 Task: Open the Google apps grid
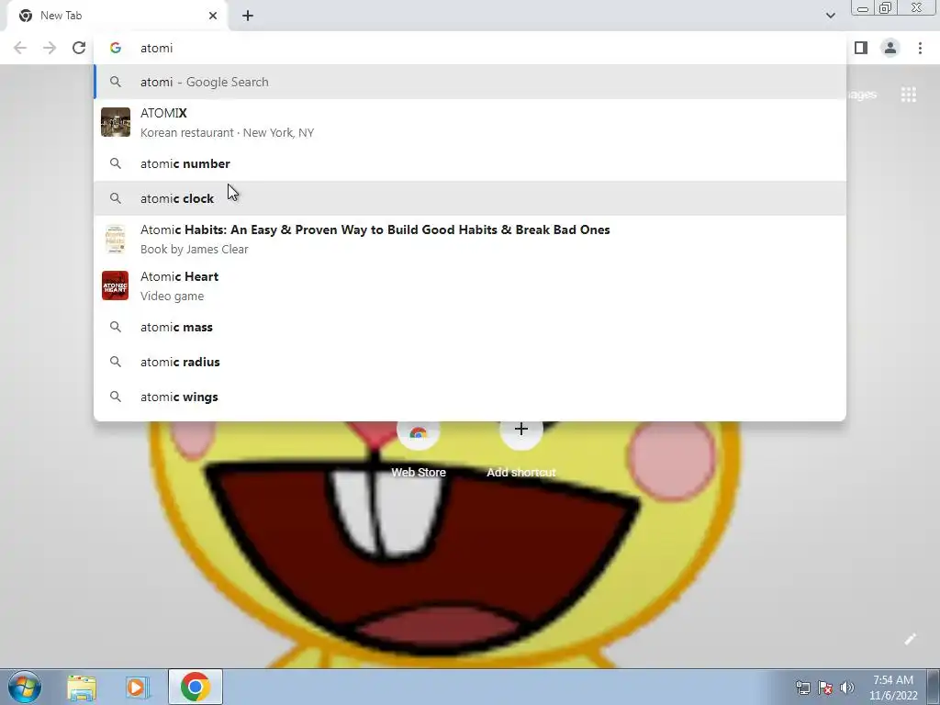(908, 95)
